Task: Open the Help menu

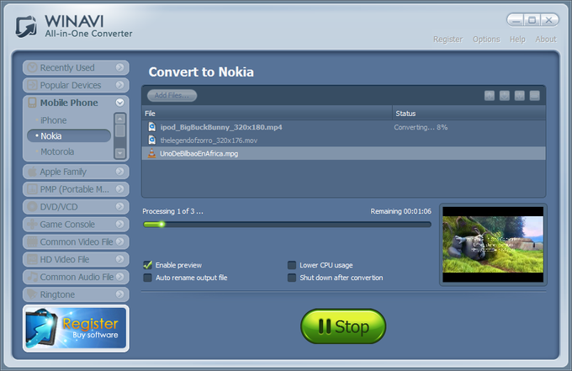Action: pos(517,40)
